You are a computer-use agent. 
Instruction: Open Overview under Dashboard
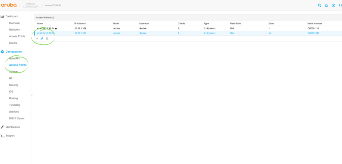(14, 23)
